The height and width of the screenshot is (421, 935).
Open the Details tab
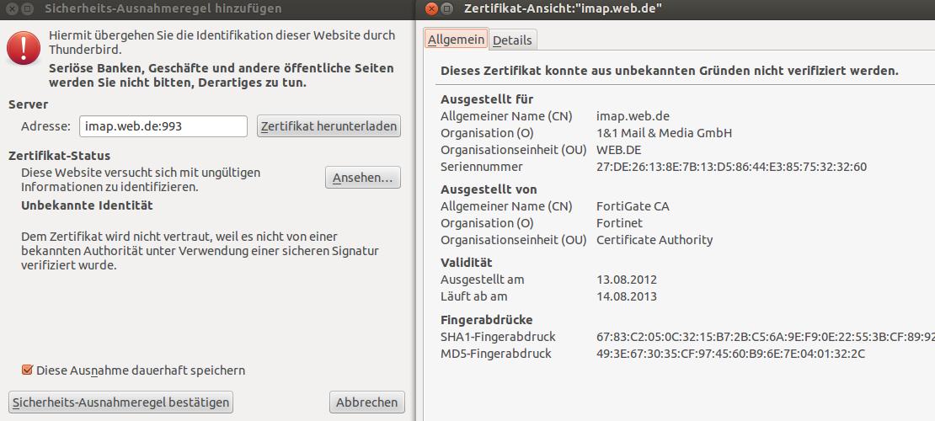pyautogui.click(x=512, y=40)
